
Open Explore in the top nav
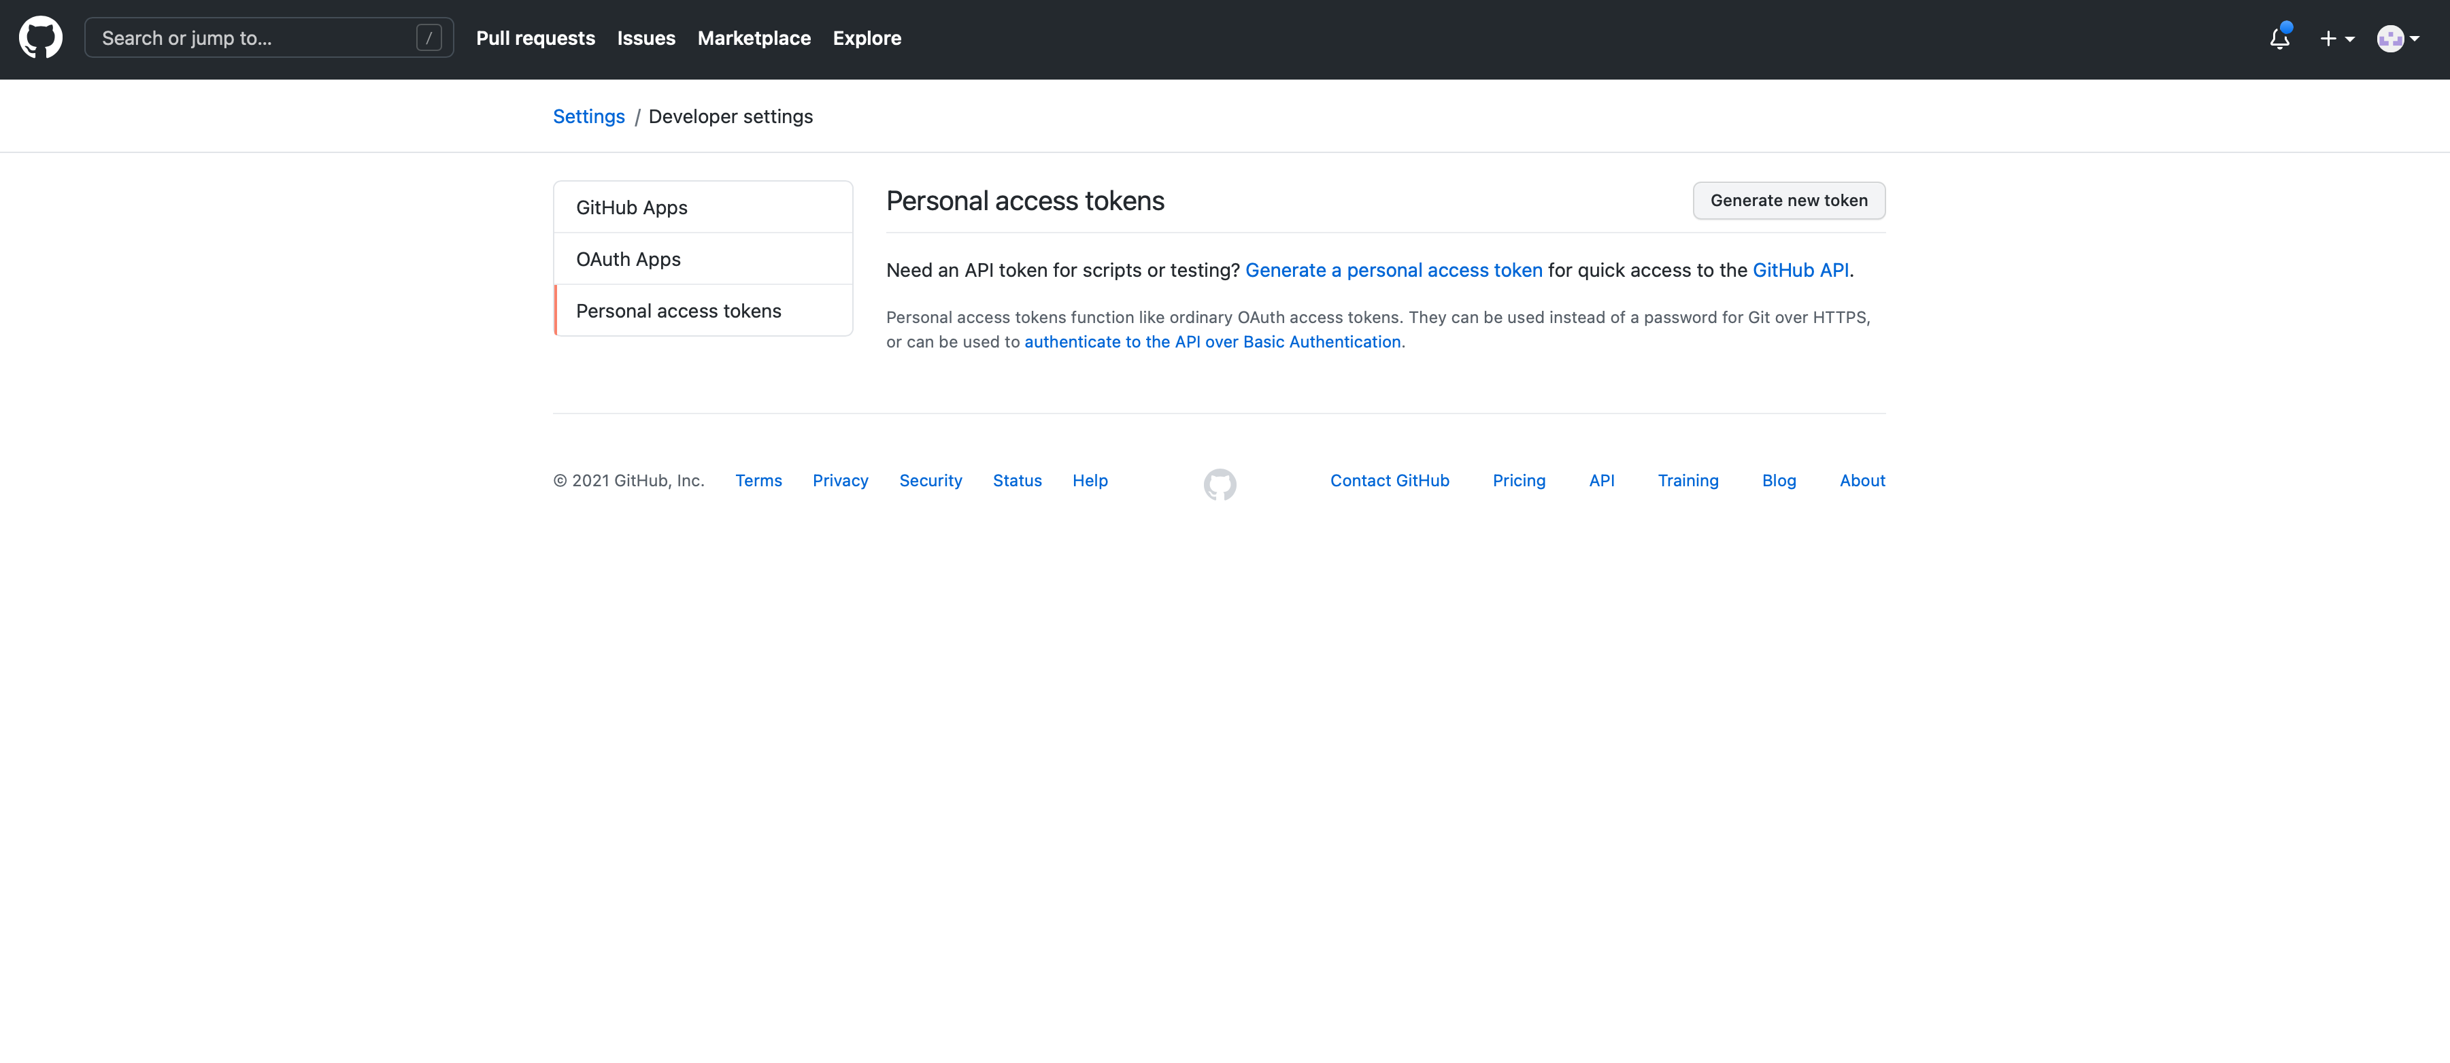(867, 38)
